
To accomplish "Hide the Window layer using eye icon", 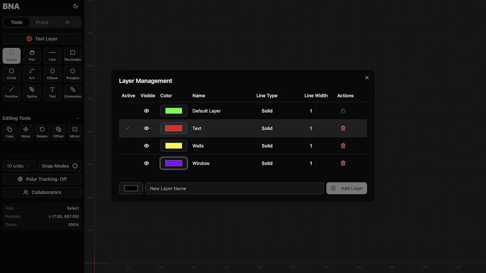I will click(x=147, y=163).
